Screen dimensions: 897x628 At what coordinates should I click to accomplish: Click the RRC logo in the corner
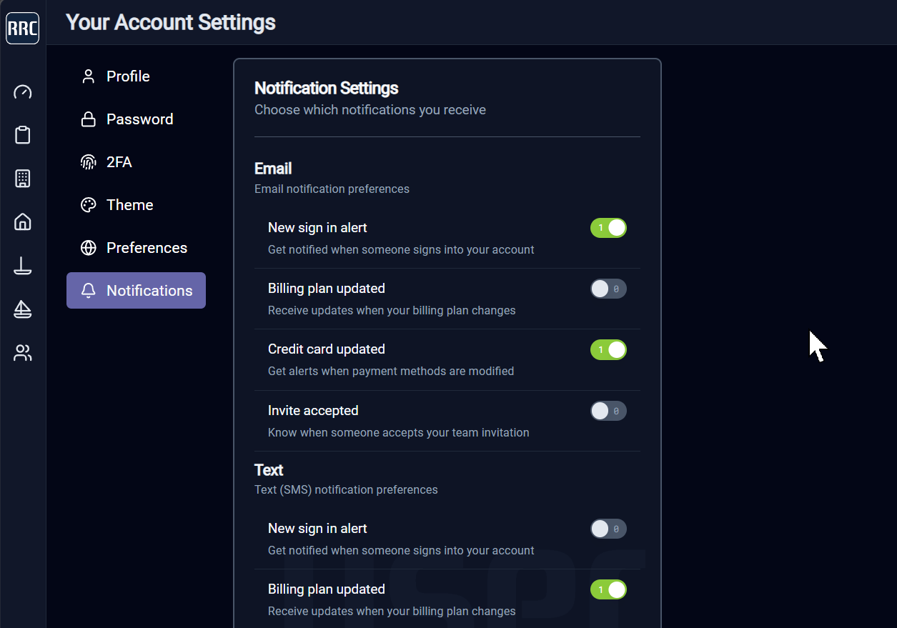22,27
